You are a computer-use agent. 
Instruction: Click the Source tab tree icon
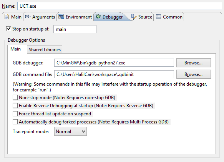click(x=134, y=17)
